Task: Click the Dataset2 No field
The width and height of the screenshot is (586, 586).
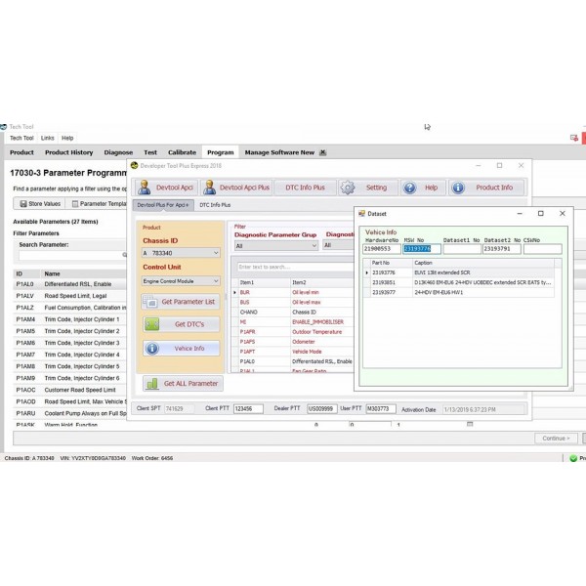Action: point(502,249)
